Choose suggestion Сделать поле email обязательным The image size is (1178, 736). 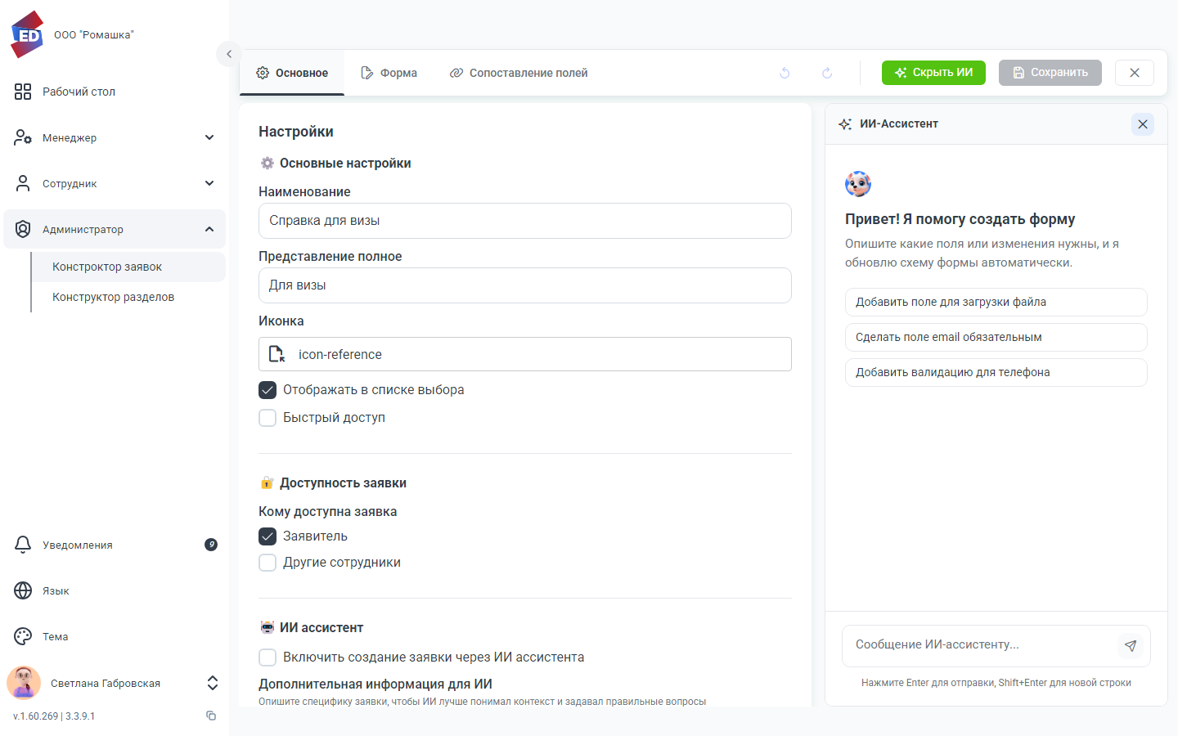(996, 337)
